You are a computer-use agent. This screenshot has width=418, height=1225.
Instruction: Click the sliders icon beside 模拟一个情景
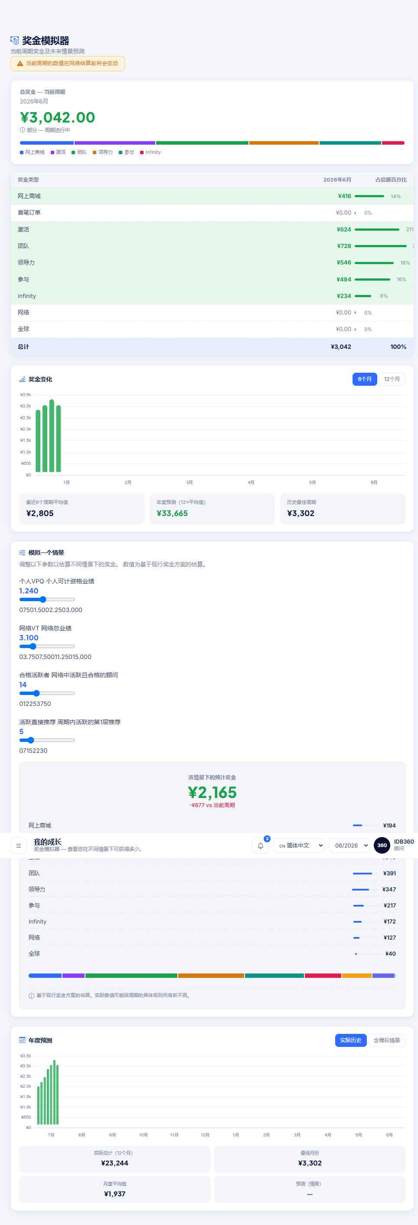coord(22,553)
